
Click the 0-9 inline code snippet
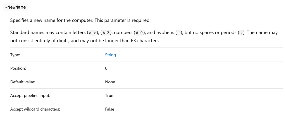tap(139, 33)
